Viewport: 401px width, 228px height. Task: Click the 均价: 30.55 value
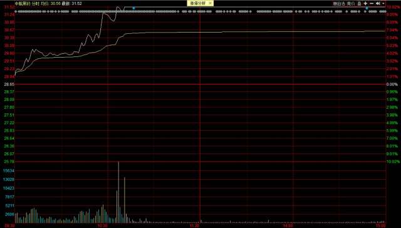coord(51,4)
